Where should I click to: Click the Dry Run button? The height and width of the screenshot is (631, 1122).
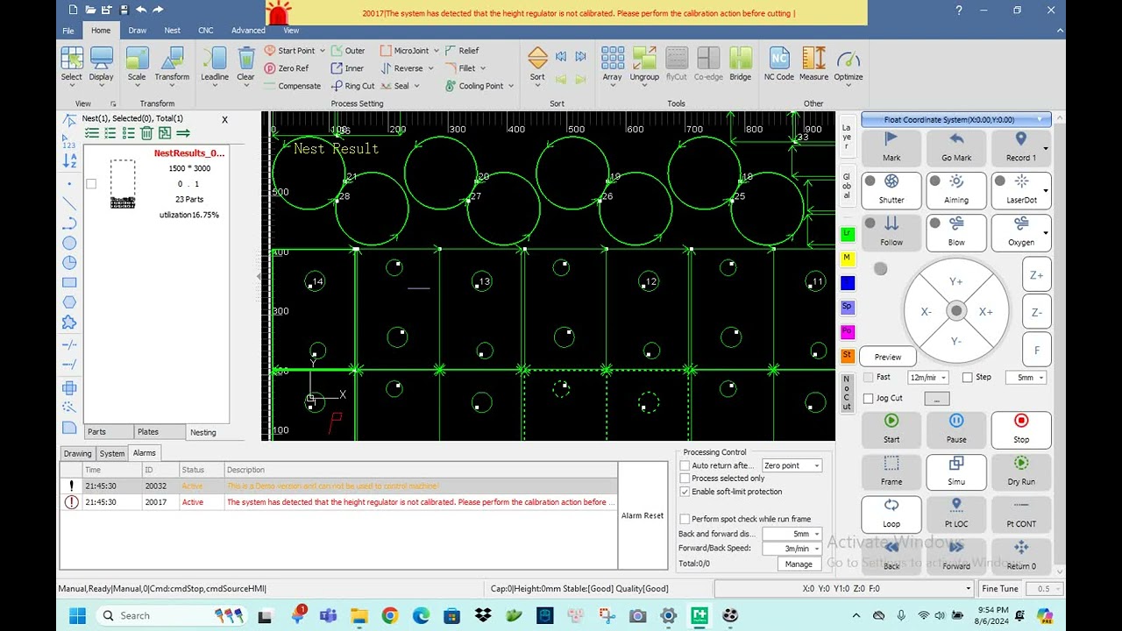click(1021, 471)
